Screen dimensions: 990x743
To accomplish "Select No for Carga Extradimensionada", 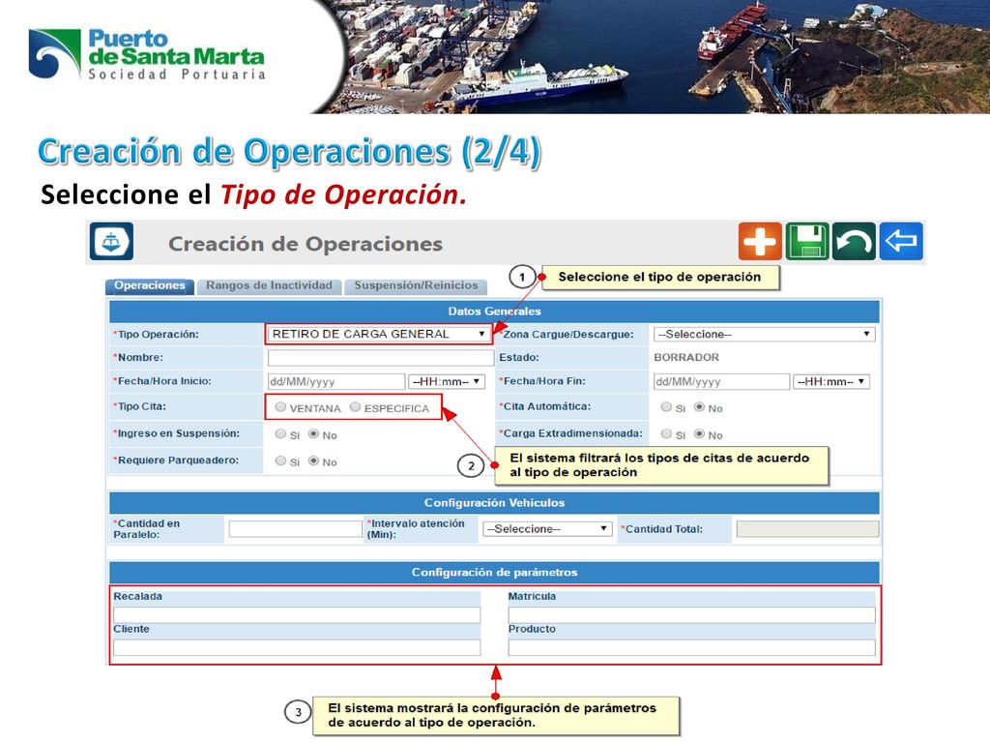I will (700, 434).
